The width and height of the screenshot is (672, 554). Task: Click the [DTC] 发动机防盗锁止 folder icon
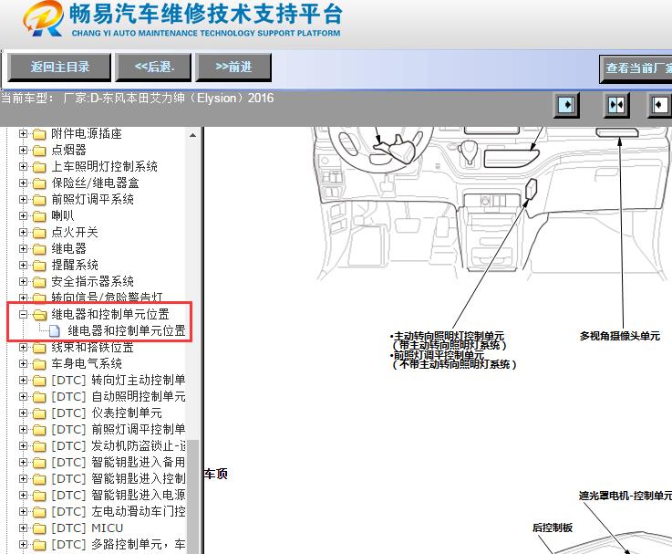[x=39, y=446]
